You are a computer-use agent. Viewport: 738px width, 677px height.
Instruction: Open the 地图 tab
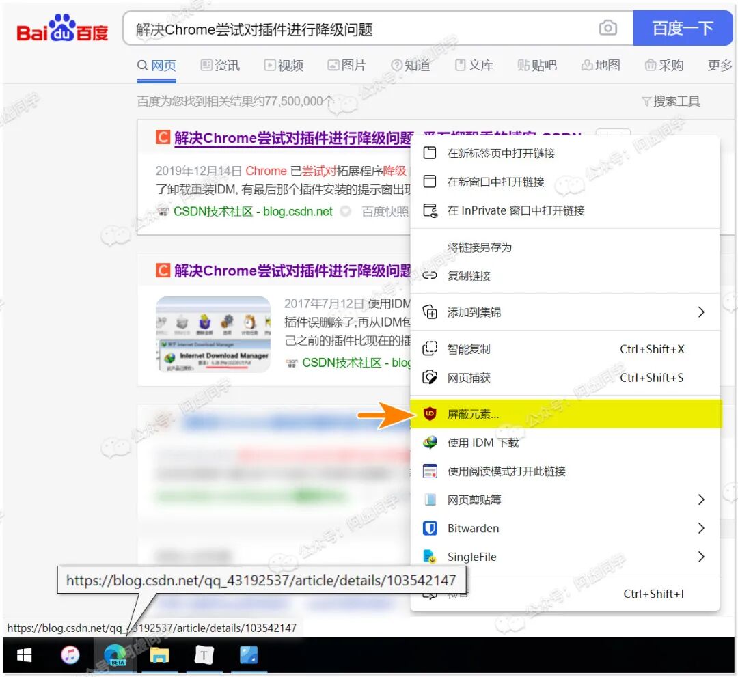coord(601,66)
